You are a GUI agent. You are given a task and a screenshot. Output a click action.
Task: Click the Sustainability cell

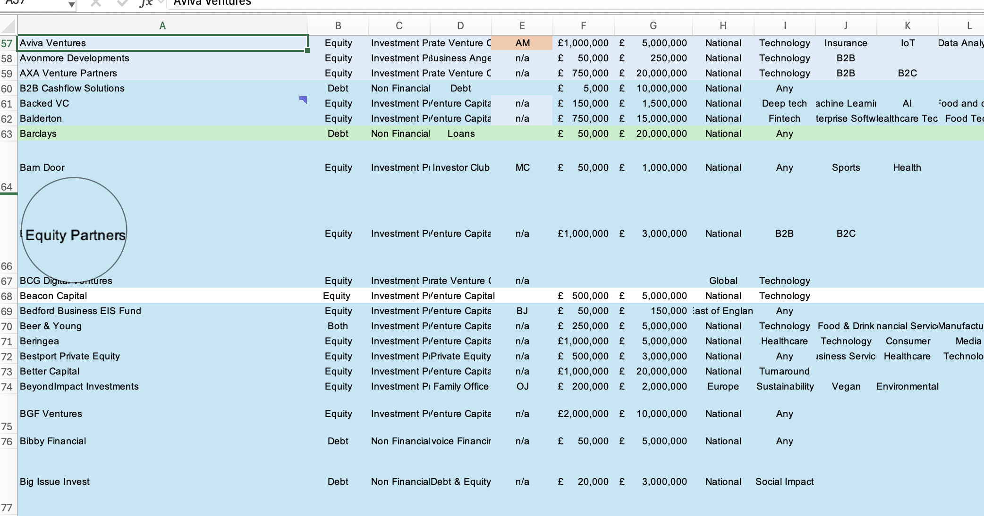click(x=785, y=386)
